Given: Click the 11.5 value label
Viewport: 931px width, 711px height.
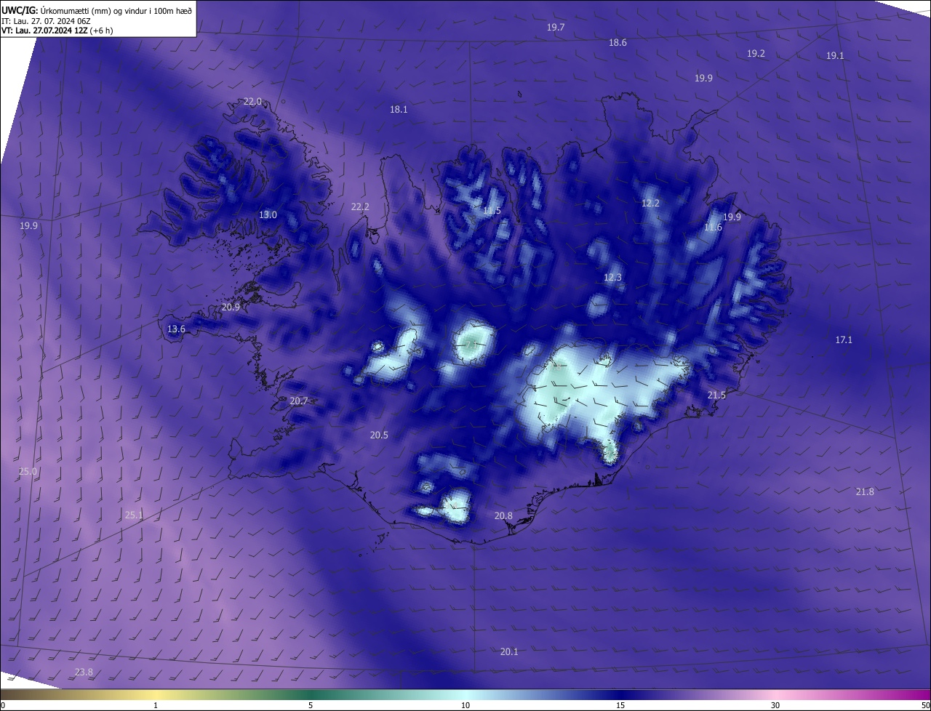Looking at the screenshot, I should tap(492, 212).
